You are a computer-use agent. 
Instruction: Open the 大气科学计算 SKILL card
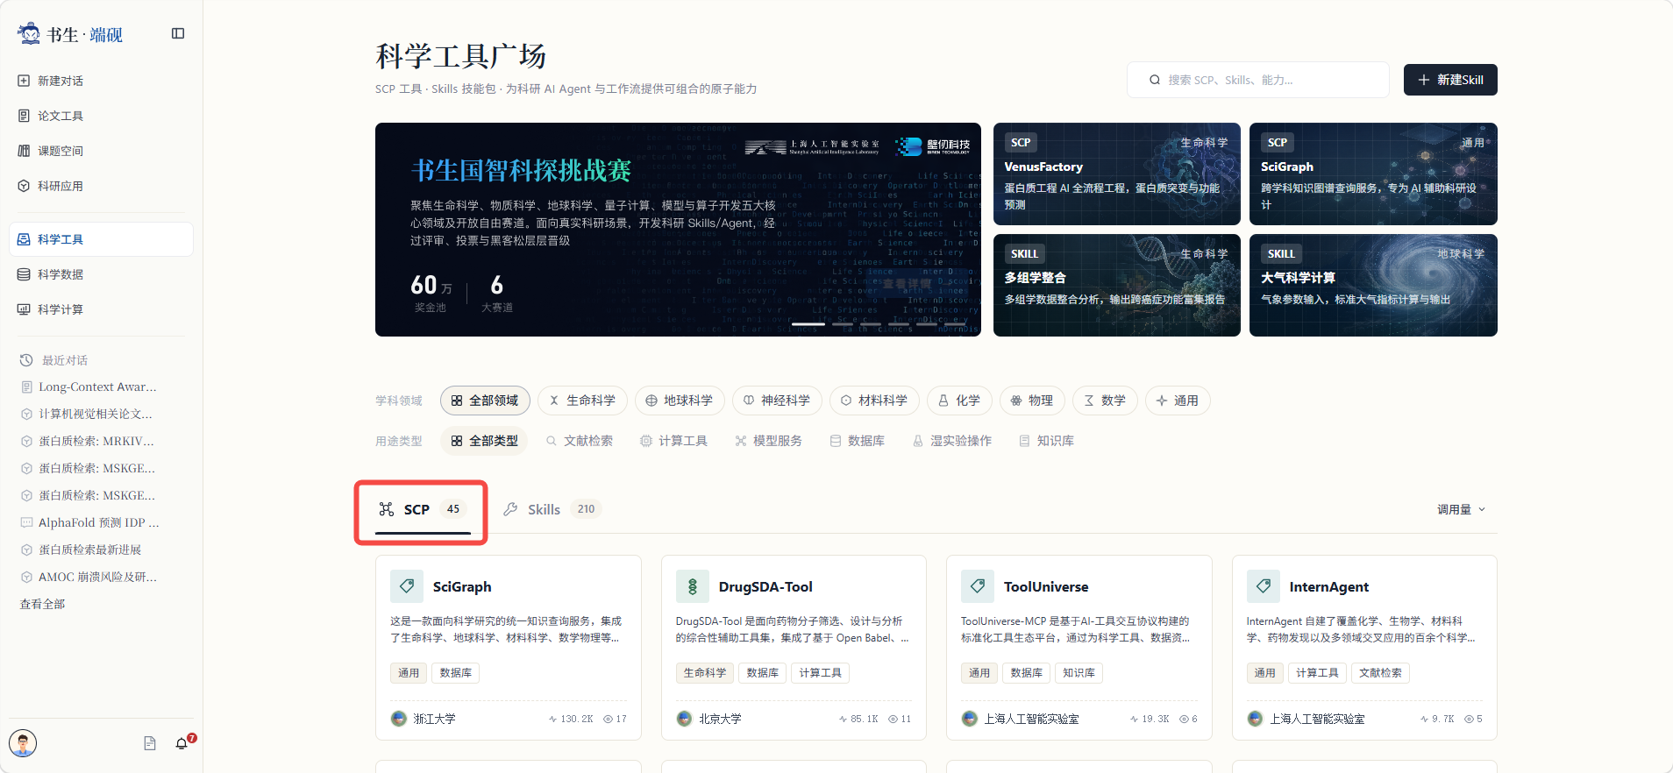pos(1373,285)
